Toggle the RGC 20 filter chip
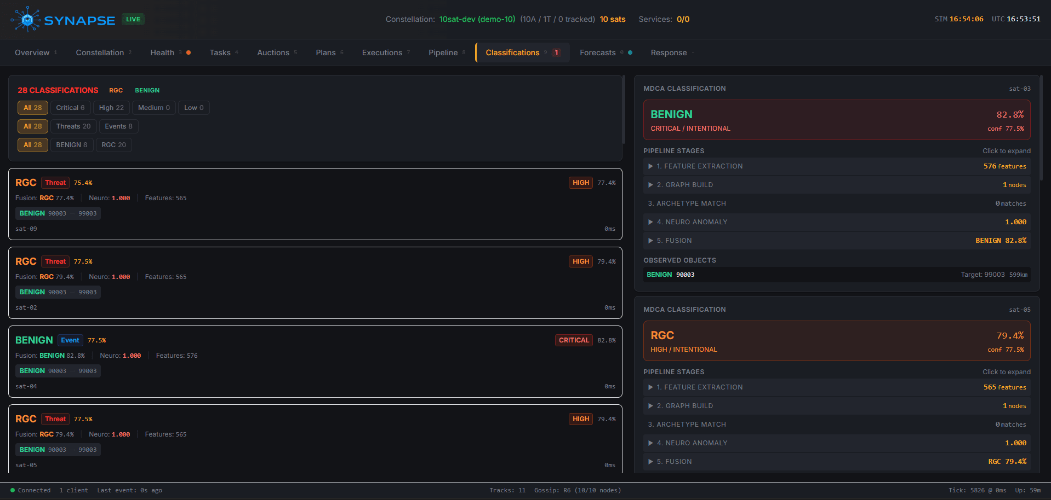Image resolution: width=1051 pixels, height=500 pixels. pyautogui.click(x=113, y=145)
